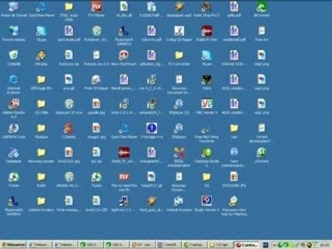Launch Adobe Reader 6.0 shortcut

(14, 104)
